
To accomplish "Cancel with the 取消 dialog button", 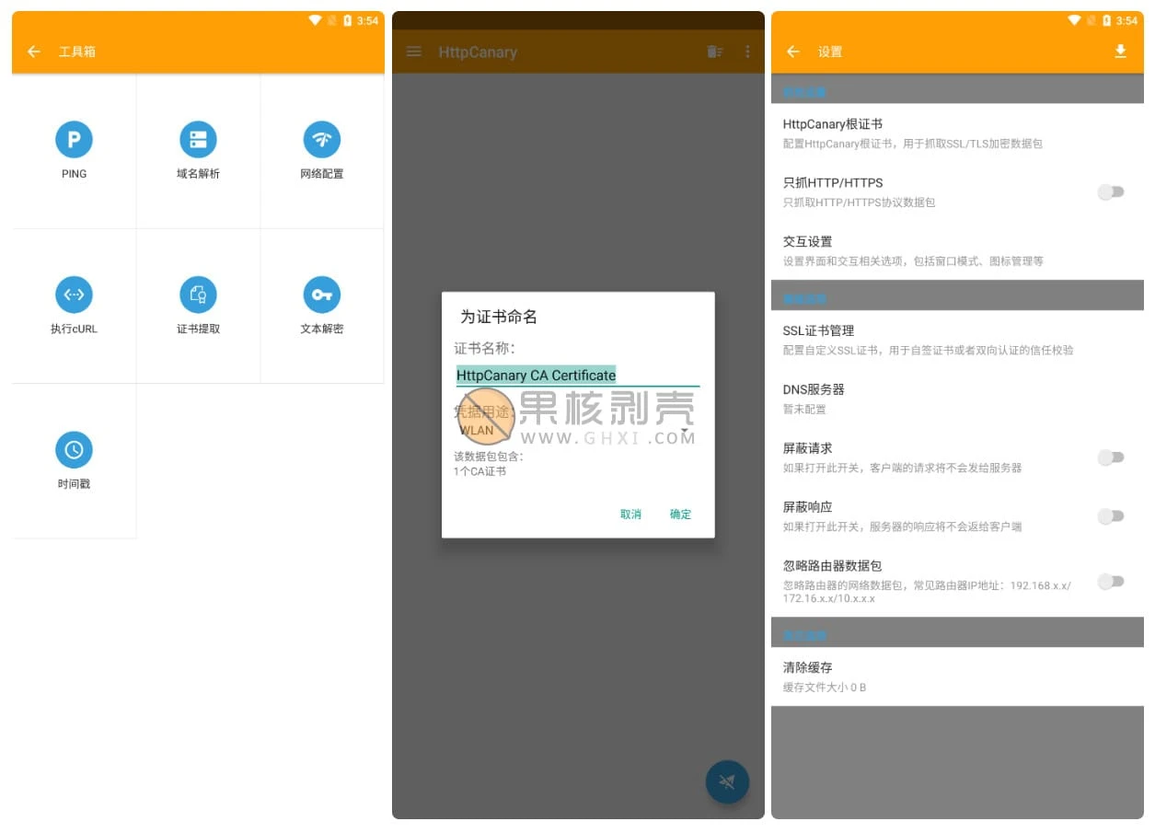I will (x=630, y=515).
